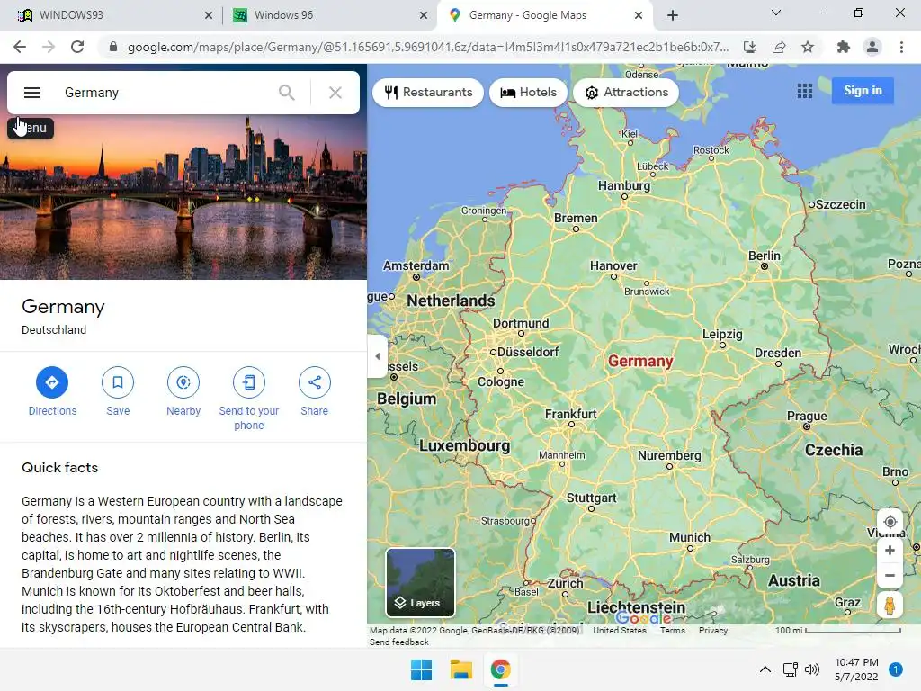This screenshot has width=921, height=691.
Task: Close the Germany - Google Maps tab
Action: point(639,15)
